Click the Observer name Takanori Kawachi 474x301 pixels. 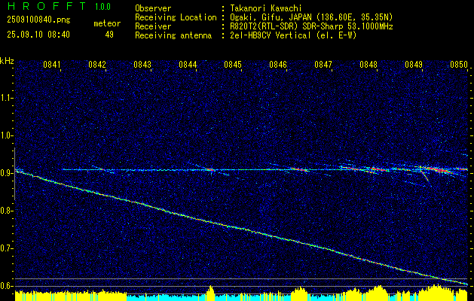pyautogui.click(x=265, y=8)
